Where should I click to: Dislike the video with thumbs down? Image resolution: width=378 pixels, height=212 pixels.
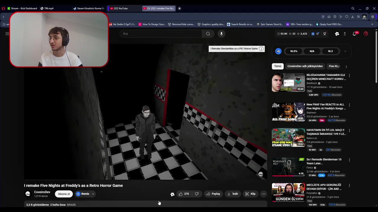pyautogui.click(x=197, y=194)
